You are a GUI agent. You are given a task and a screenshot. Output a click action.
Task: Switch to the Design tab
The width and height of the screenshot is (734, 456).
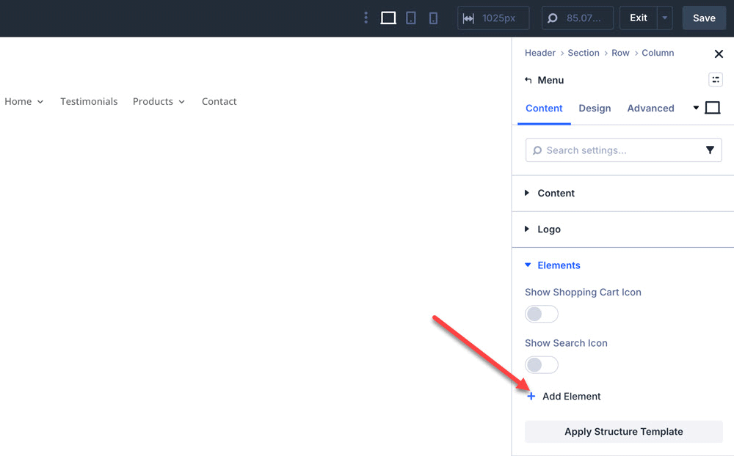click(595, 108)
